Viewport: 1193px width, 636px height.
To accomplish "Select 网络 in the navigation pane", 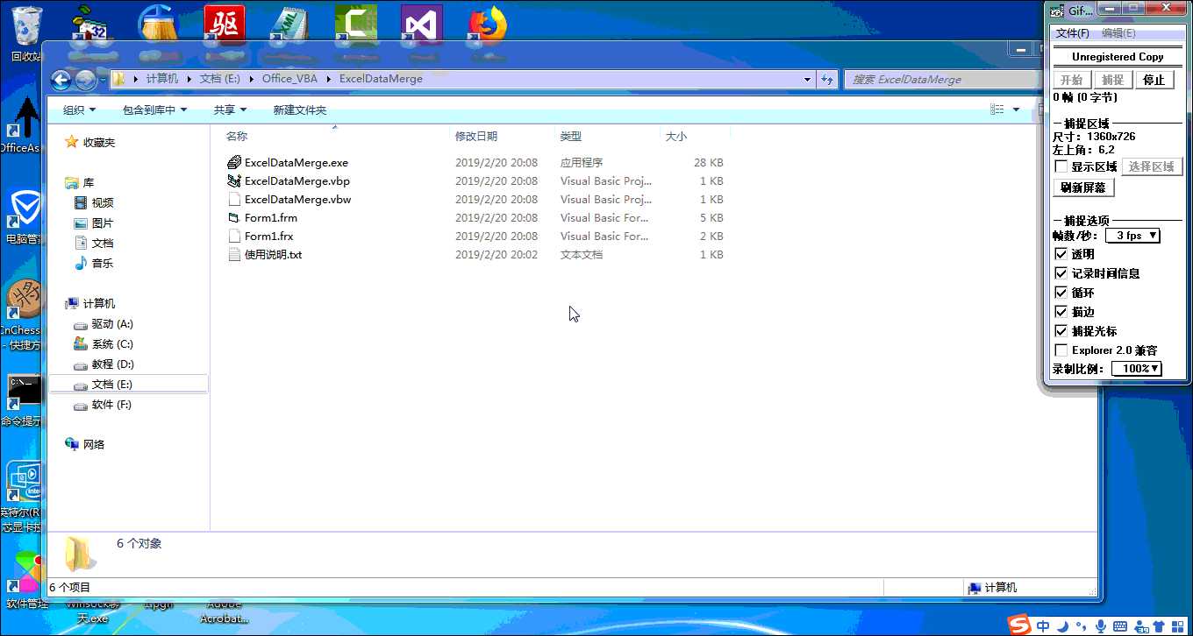I will (85, 444).
